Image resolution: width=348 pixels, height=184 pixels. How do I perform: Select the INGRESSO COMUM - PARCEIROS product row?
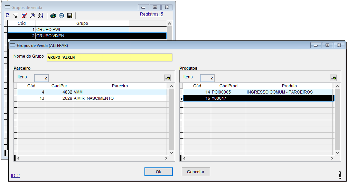279,92
